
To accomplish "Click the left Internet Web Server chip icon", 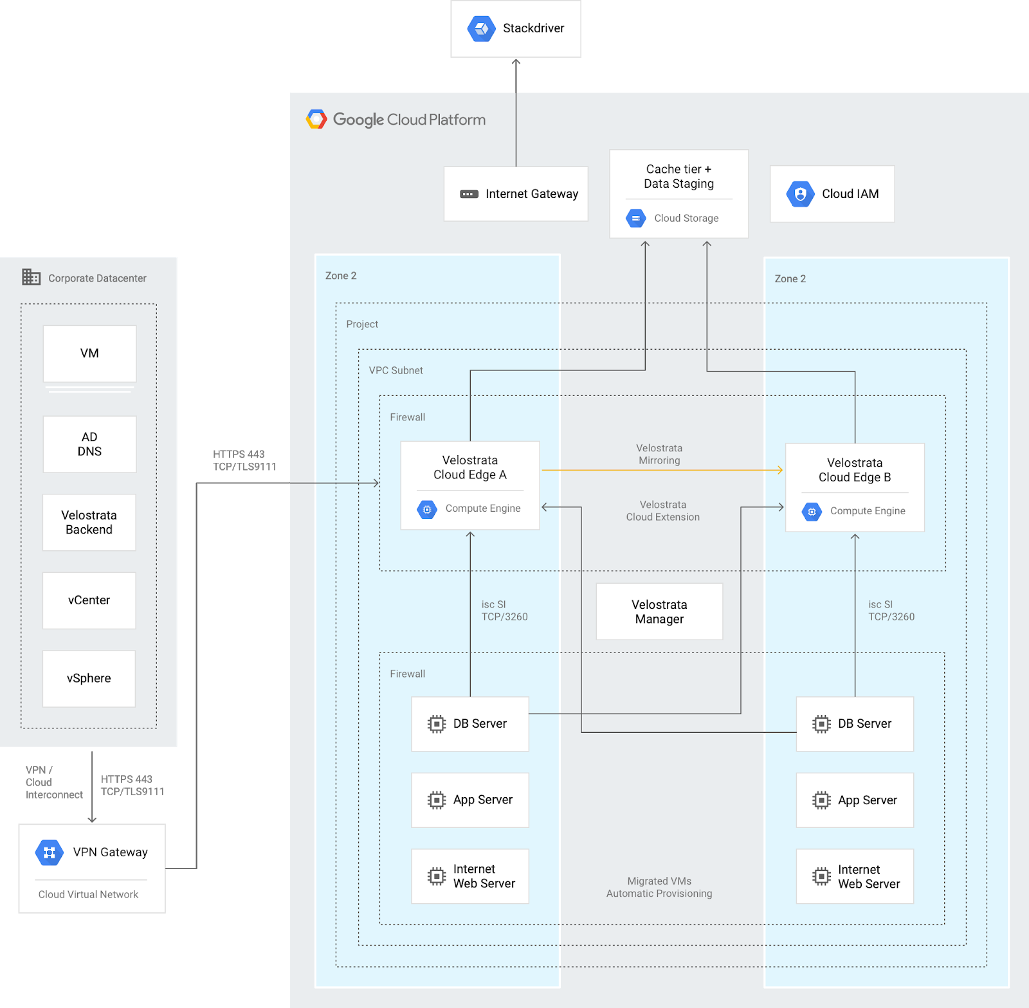I will point(437,876).
